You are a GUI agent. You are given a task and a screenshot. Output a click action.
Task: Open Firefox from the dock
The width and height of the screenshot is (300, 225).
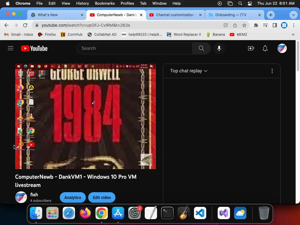(x=85, y=213)
